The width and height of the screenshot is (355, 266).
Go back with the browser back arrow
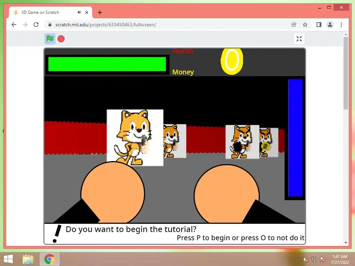(14, 25)
